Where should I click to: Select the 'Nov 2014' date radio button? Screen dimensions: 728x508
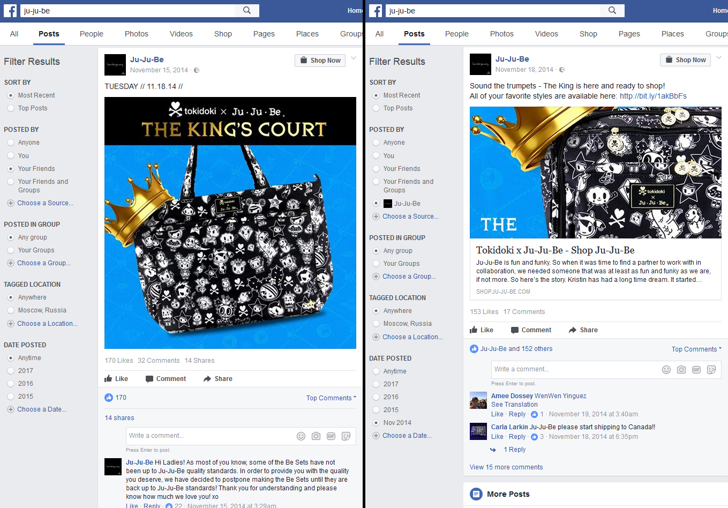(x=376, y=423)
